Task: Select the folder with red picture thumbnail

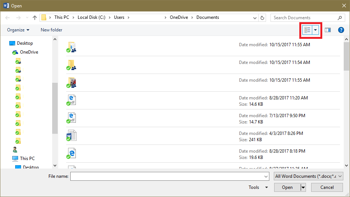Action: (x=203, y=82)
